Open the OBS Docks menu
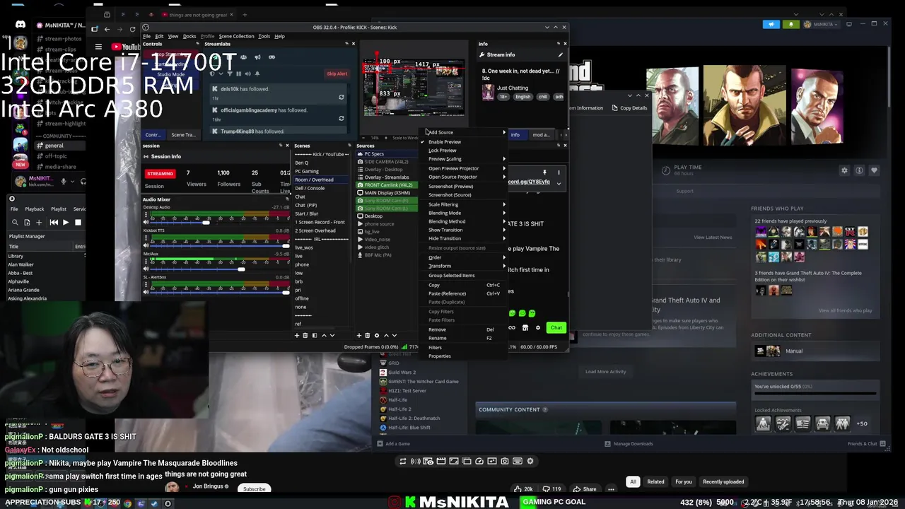The image size is (905, 509). (189, 36)
